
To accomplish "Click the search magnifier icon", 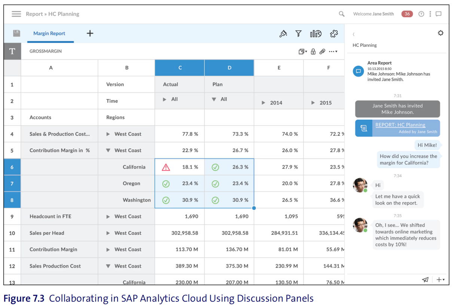I will [x=342, y=14].
